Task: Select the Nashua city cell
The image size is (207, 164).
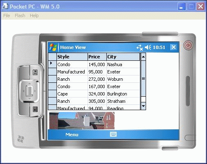Action: (123, 64)
